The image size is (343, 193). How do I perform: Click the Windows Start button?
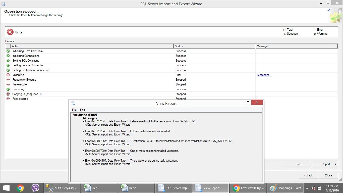coord(6,188)
